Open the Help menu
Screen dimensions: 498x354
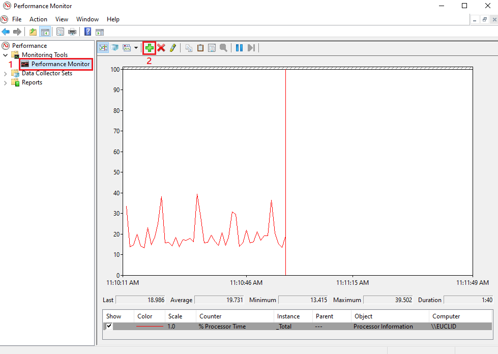coord(113,19)
